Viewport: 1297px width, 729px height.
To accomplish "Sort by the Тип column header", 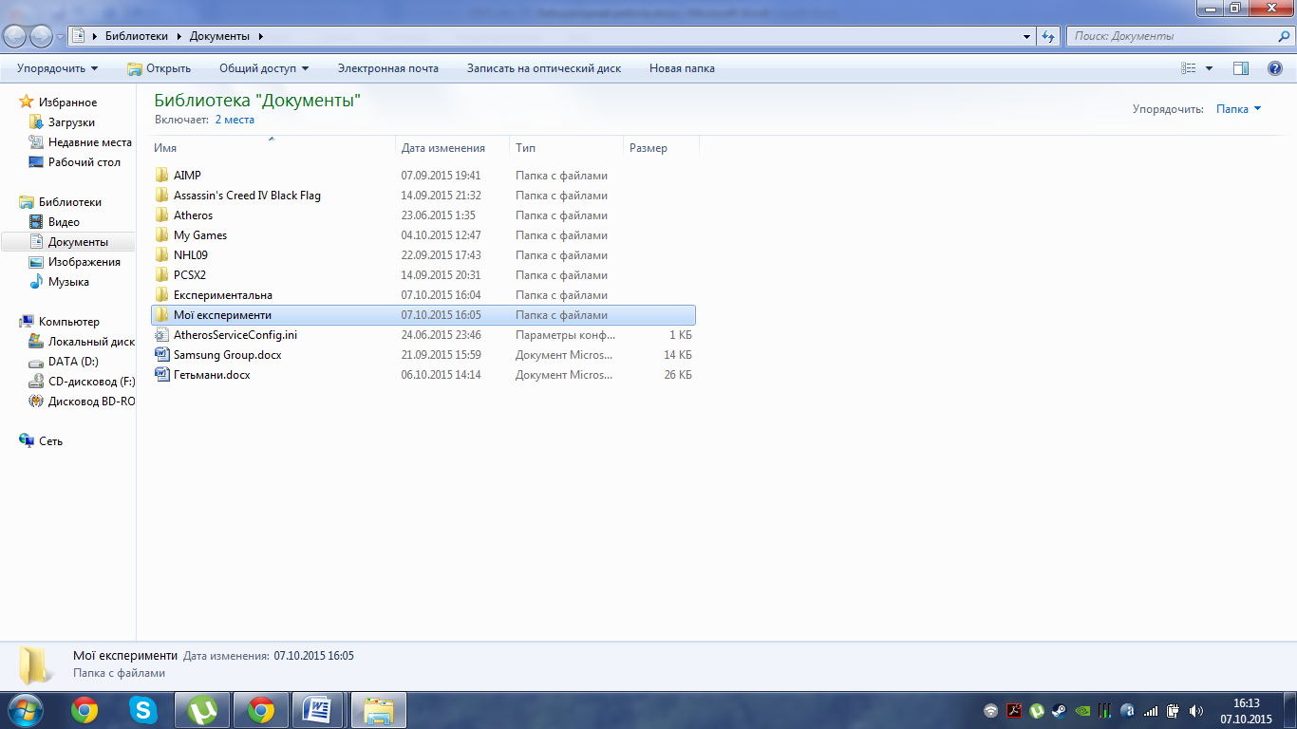I will click(x=566, y=148).
